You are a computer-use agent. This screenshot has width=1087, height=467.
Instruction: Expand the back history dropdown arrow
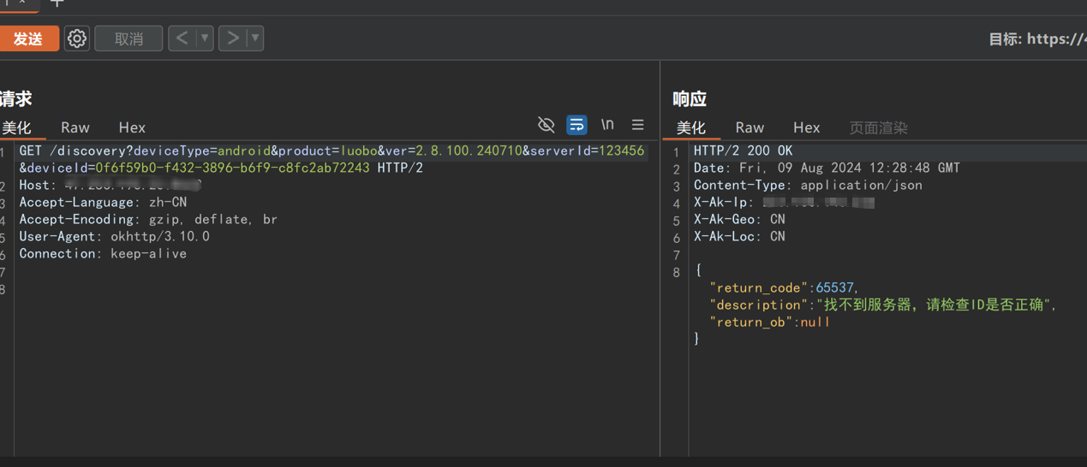point(205,38)
